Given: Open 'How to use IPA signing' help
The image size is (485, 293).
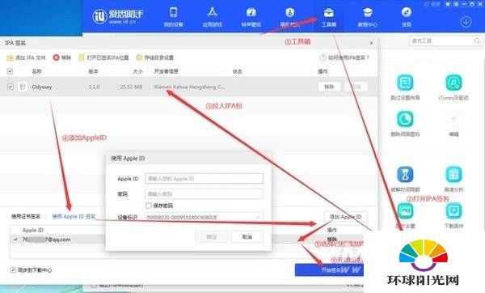Looking at the screenshot, I should [x=345, y=57].
